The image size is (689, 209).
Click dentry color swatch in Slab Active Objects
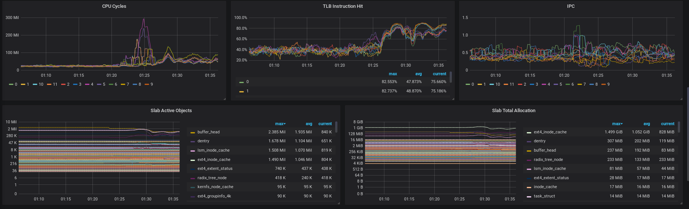(193, 142)
